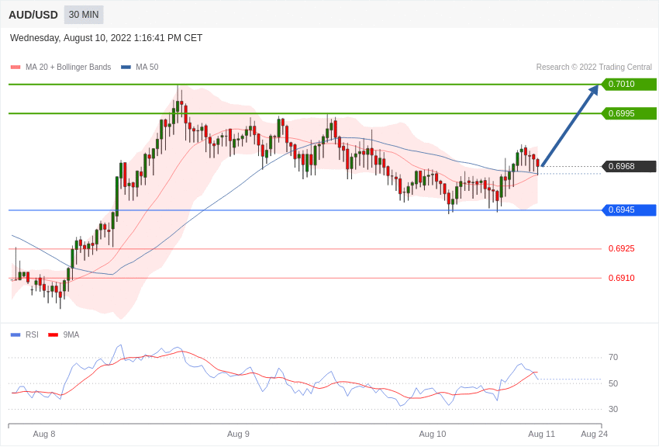
Task: Click the MA 20 + Bollinger Bands legend label
Action: click(68, 67)
